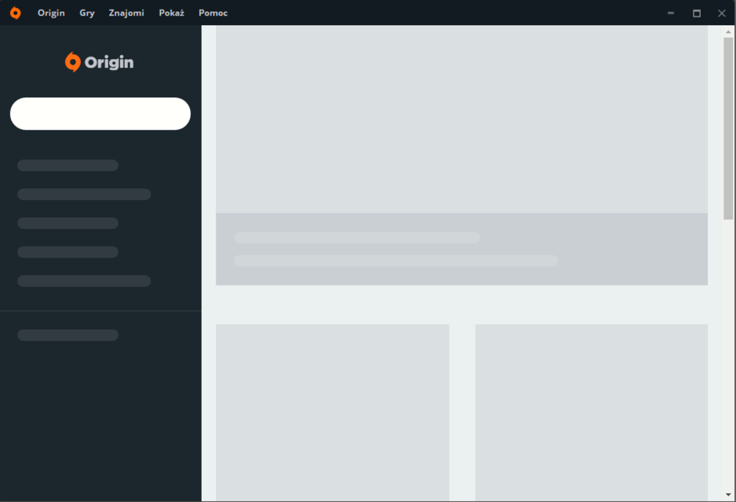
Task: Open the Pokaż menu
Action: 171,13
